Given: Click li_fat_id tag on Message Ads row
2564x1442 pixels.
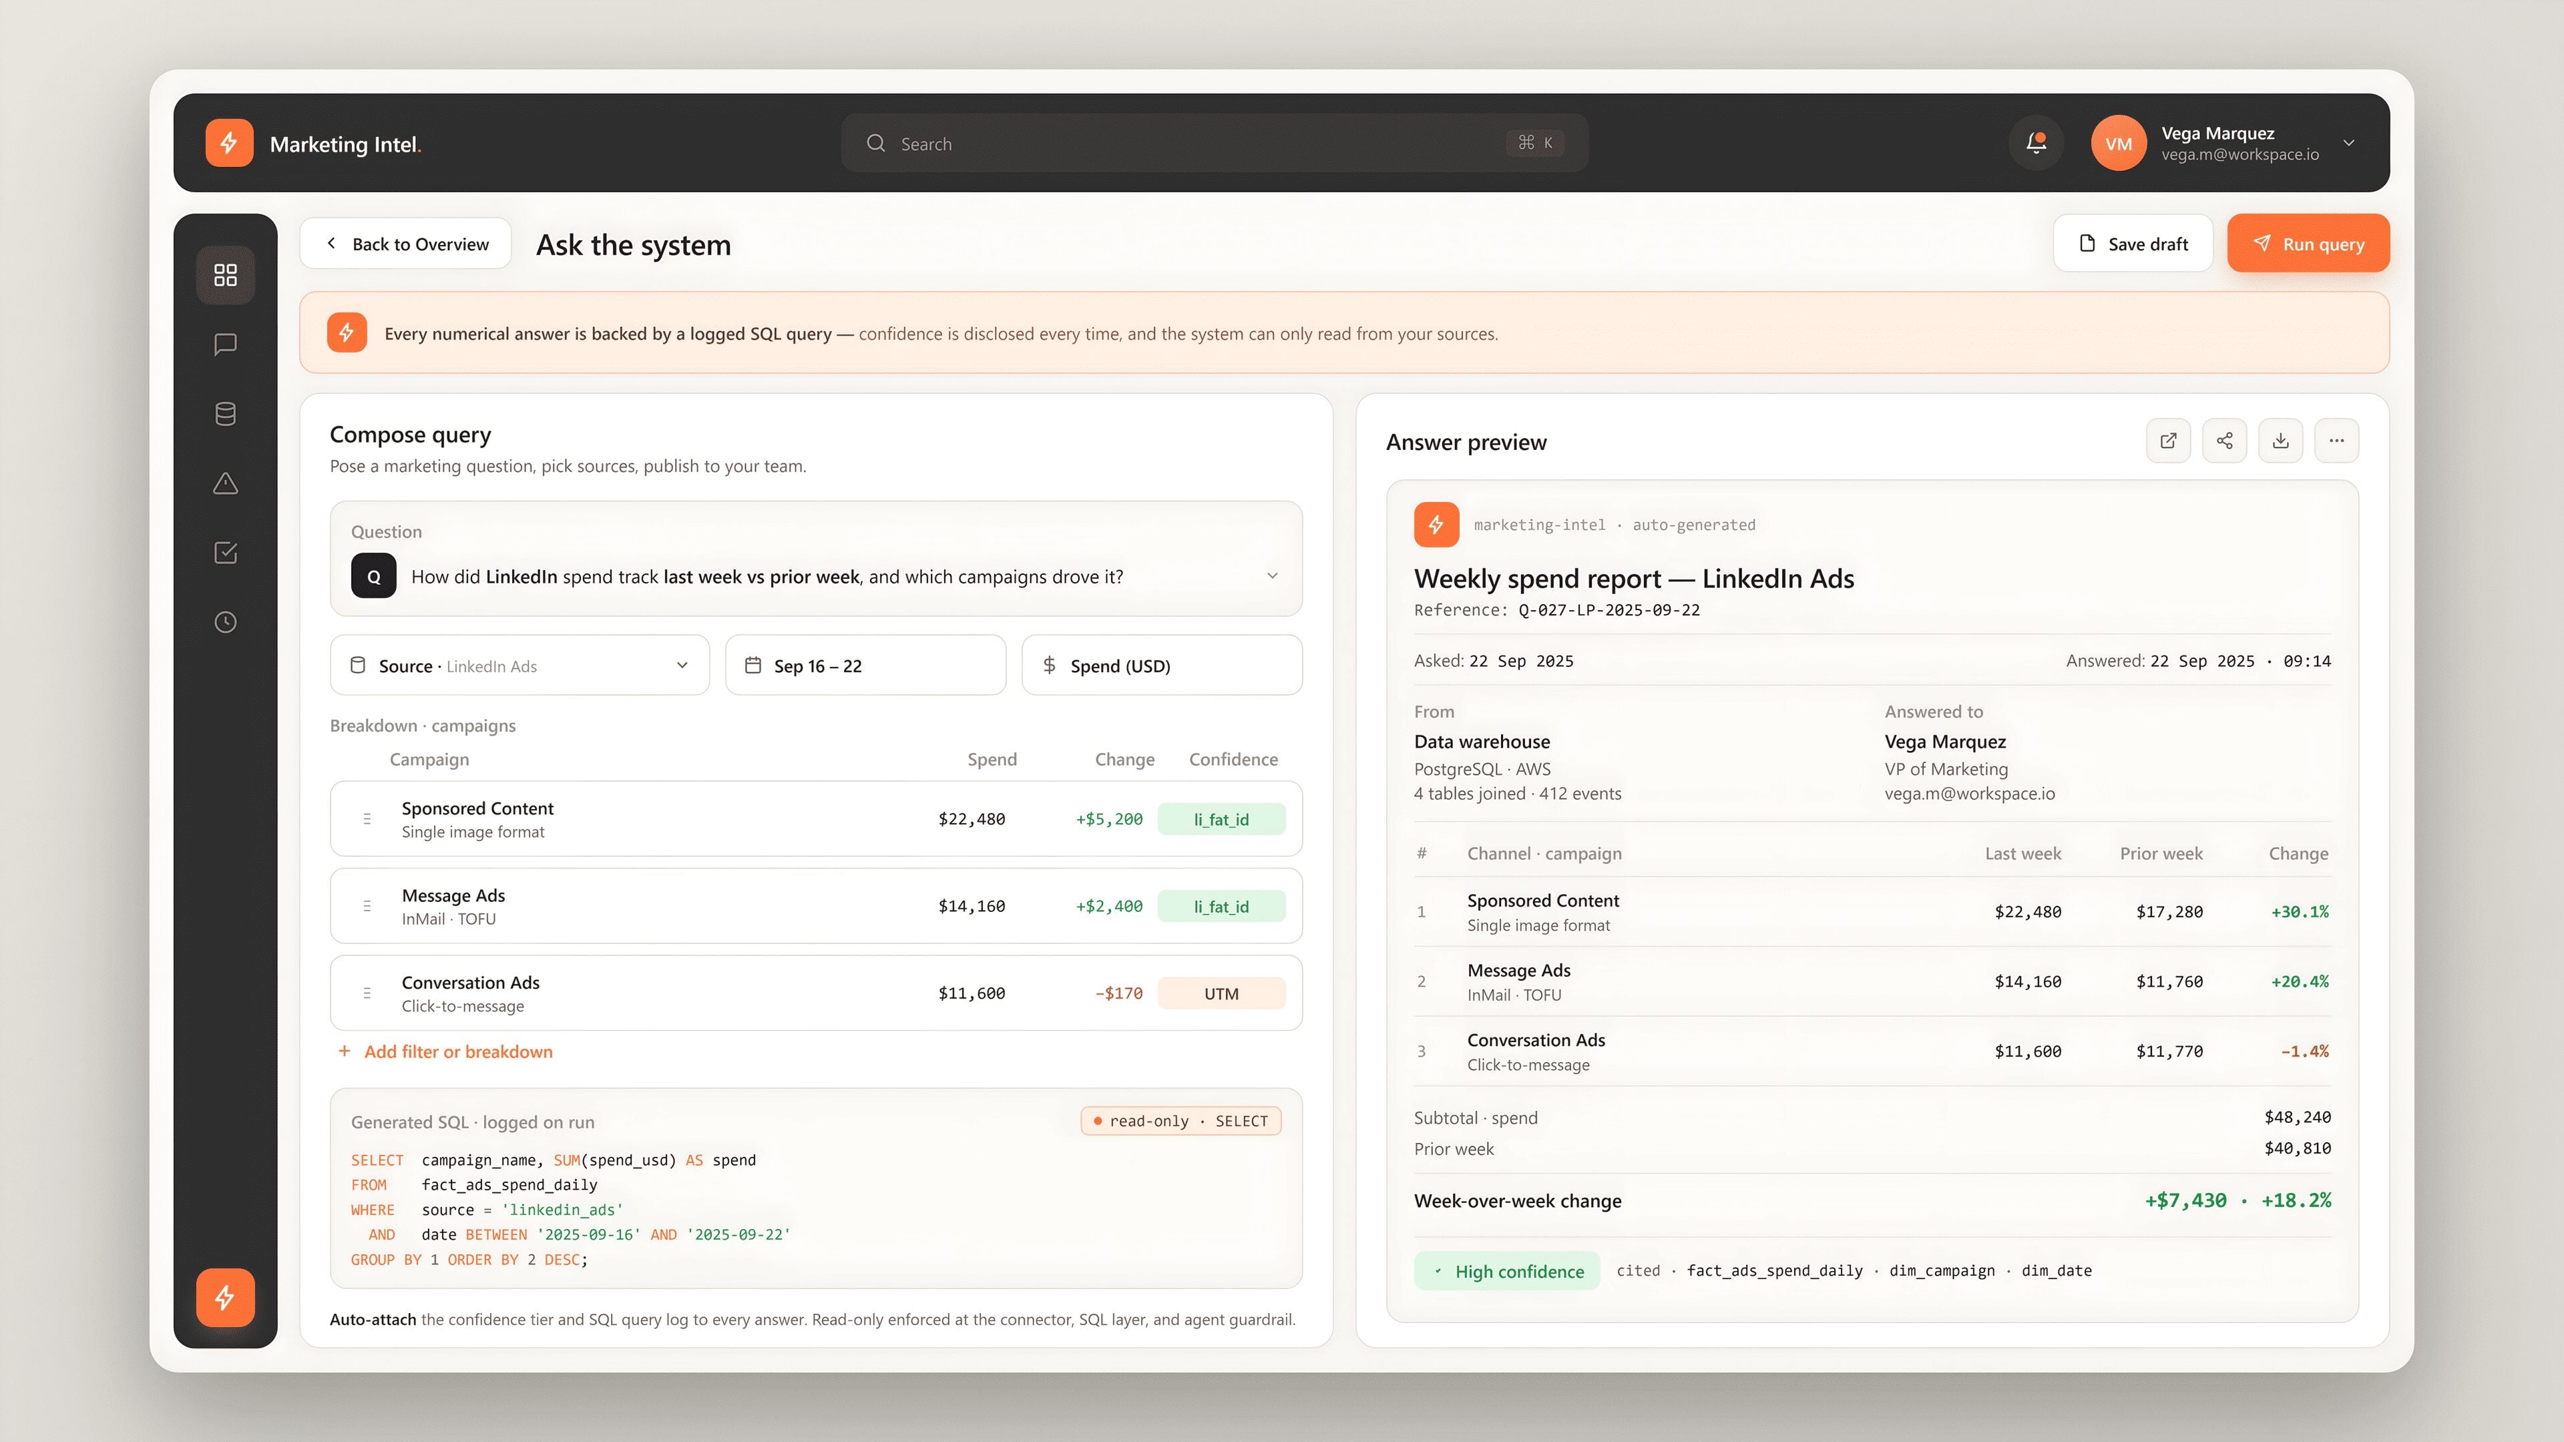Looking at the screenshot, I should [1221, 906].
